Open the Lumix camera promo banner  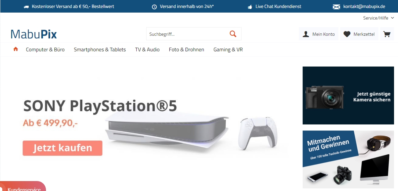[348, 95]
